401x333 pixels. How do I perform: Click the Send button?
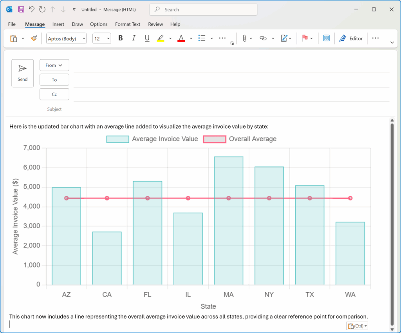click(x=22, y=73)
